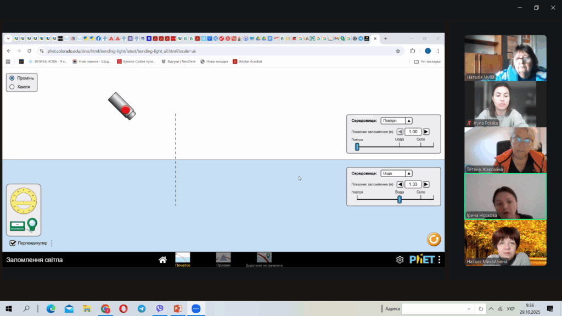Switch to the Початок screen

[x=182, y=259]
